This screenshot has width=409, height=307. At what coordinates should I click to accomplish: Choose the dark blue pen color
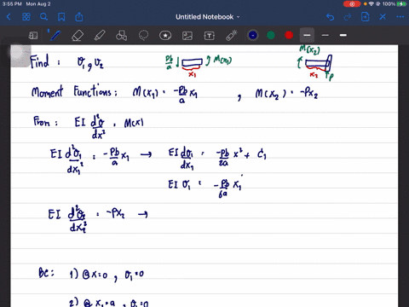coord(253,35)
